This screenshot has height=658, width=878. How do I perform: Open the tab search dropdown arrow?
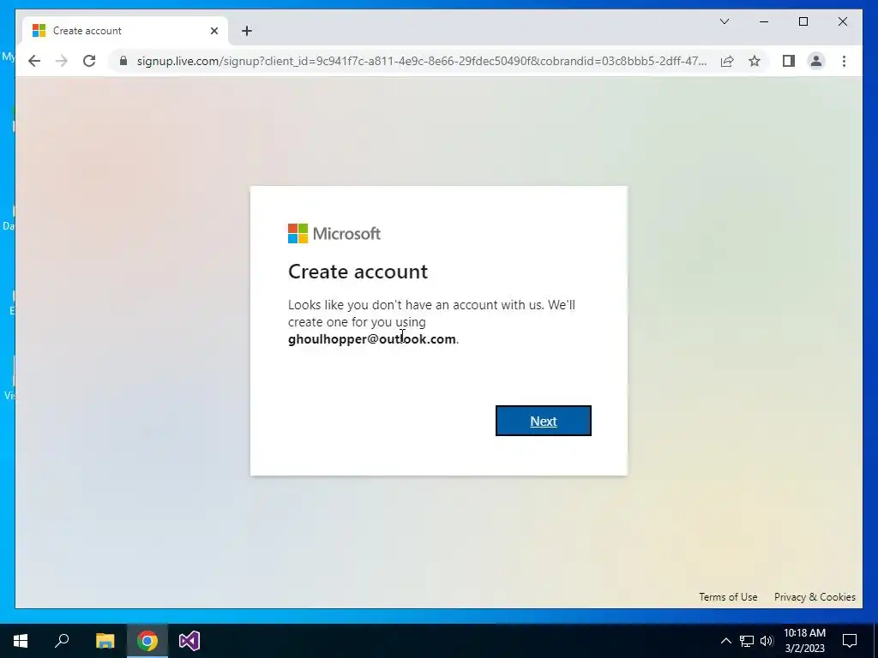point(724,21)
